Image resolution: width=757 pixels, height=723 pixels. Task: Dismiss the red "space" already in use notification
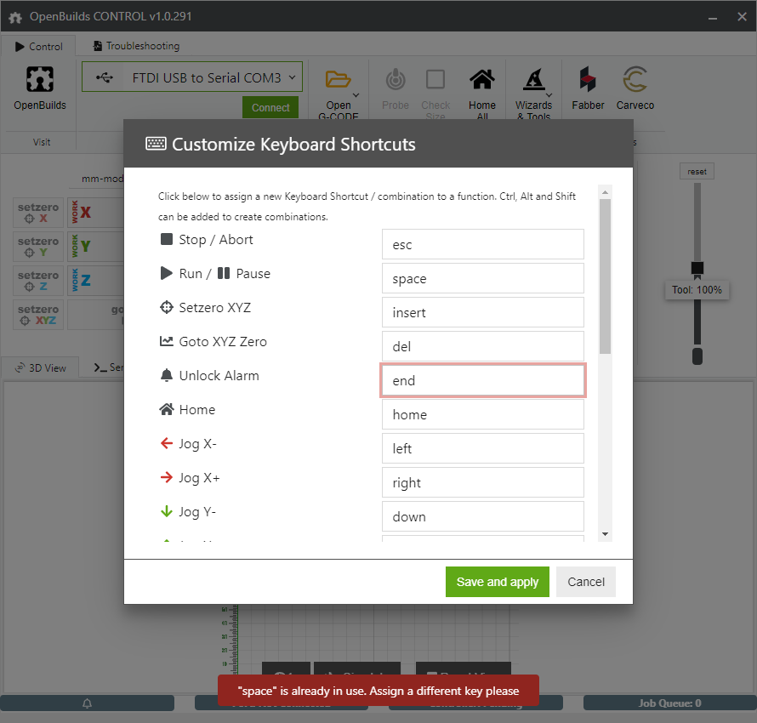[378, 691]
